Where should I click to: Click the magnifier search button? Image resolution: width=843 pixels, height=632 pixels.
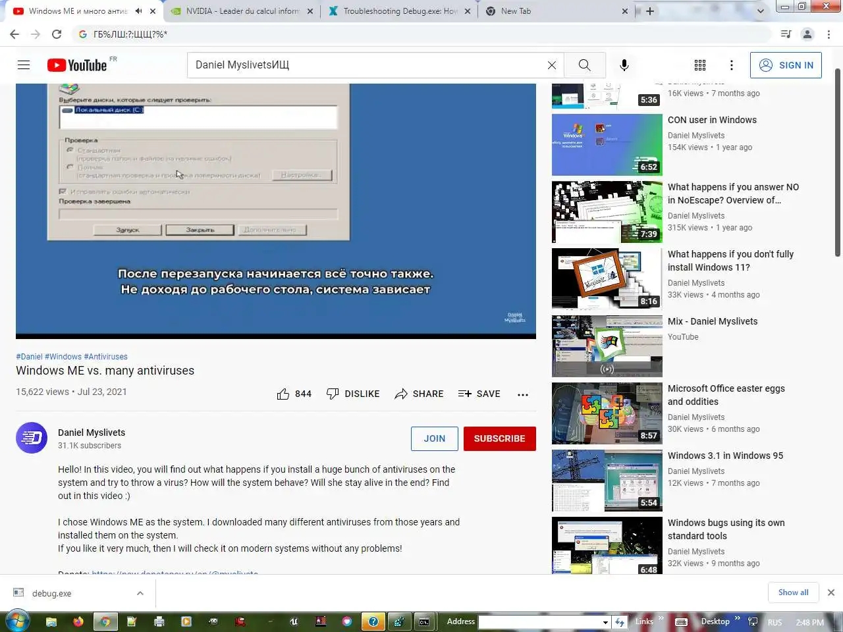click(x=584, y=65)
